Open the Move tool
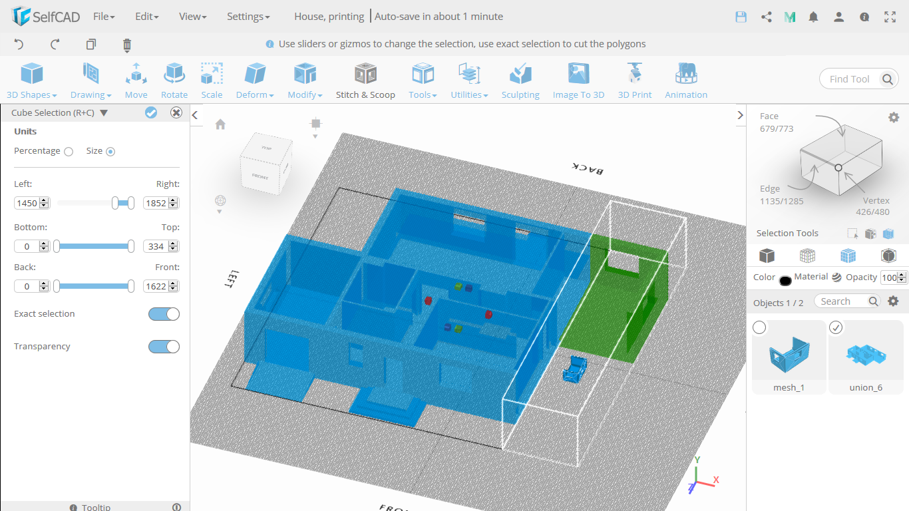Image resolution: width=909 pixels, height=511 pixels. tap(136, 81)
